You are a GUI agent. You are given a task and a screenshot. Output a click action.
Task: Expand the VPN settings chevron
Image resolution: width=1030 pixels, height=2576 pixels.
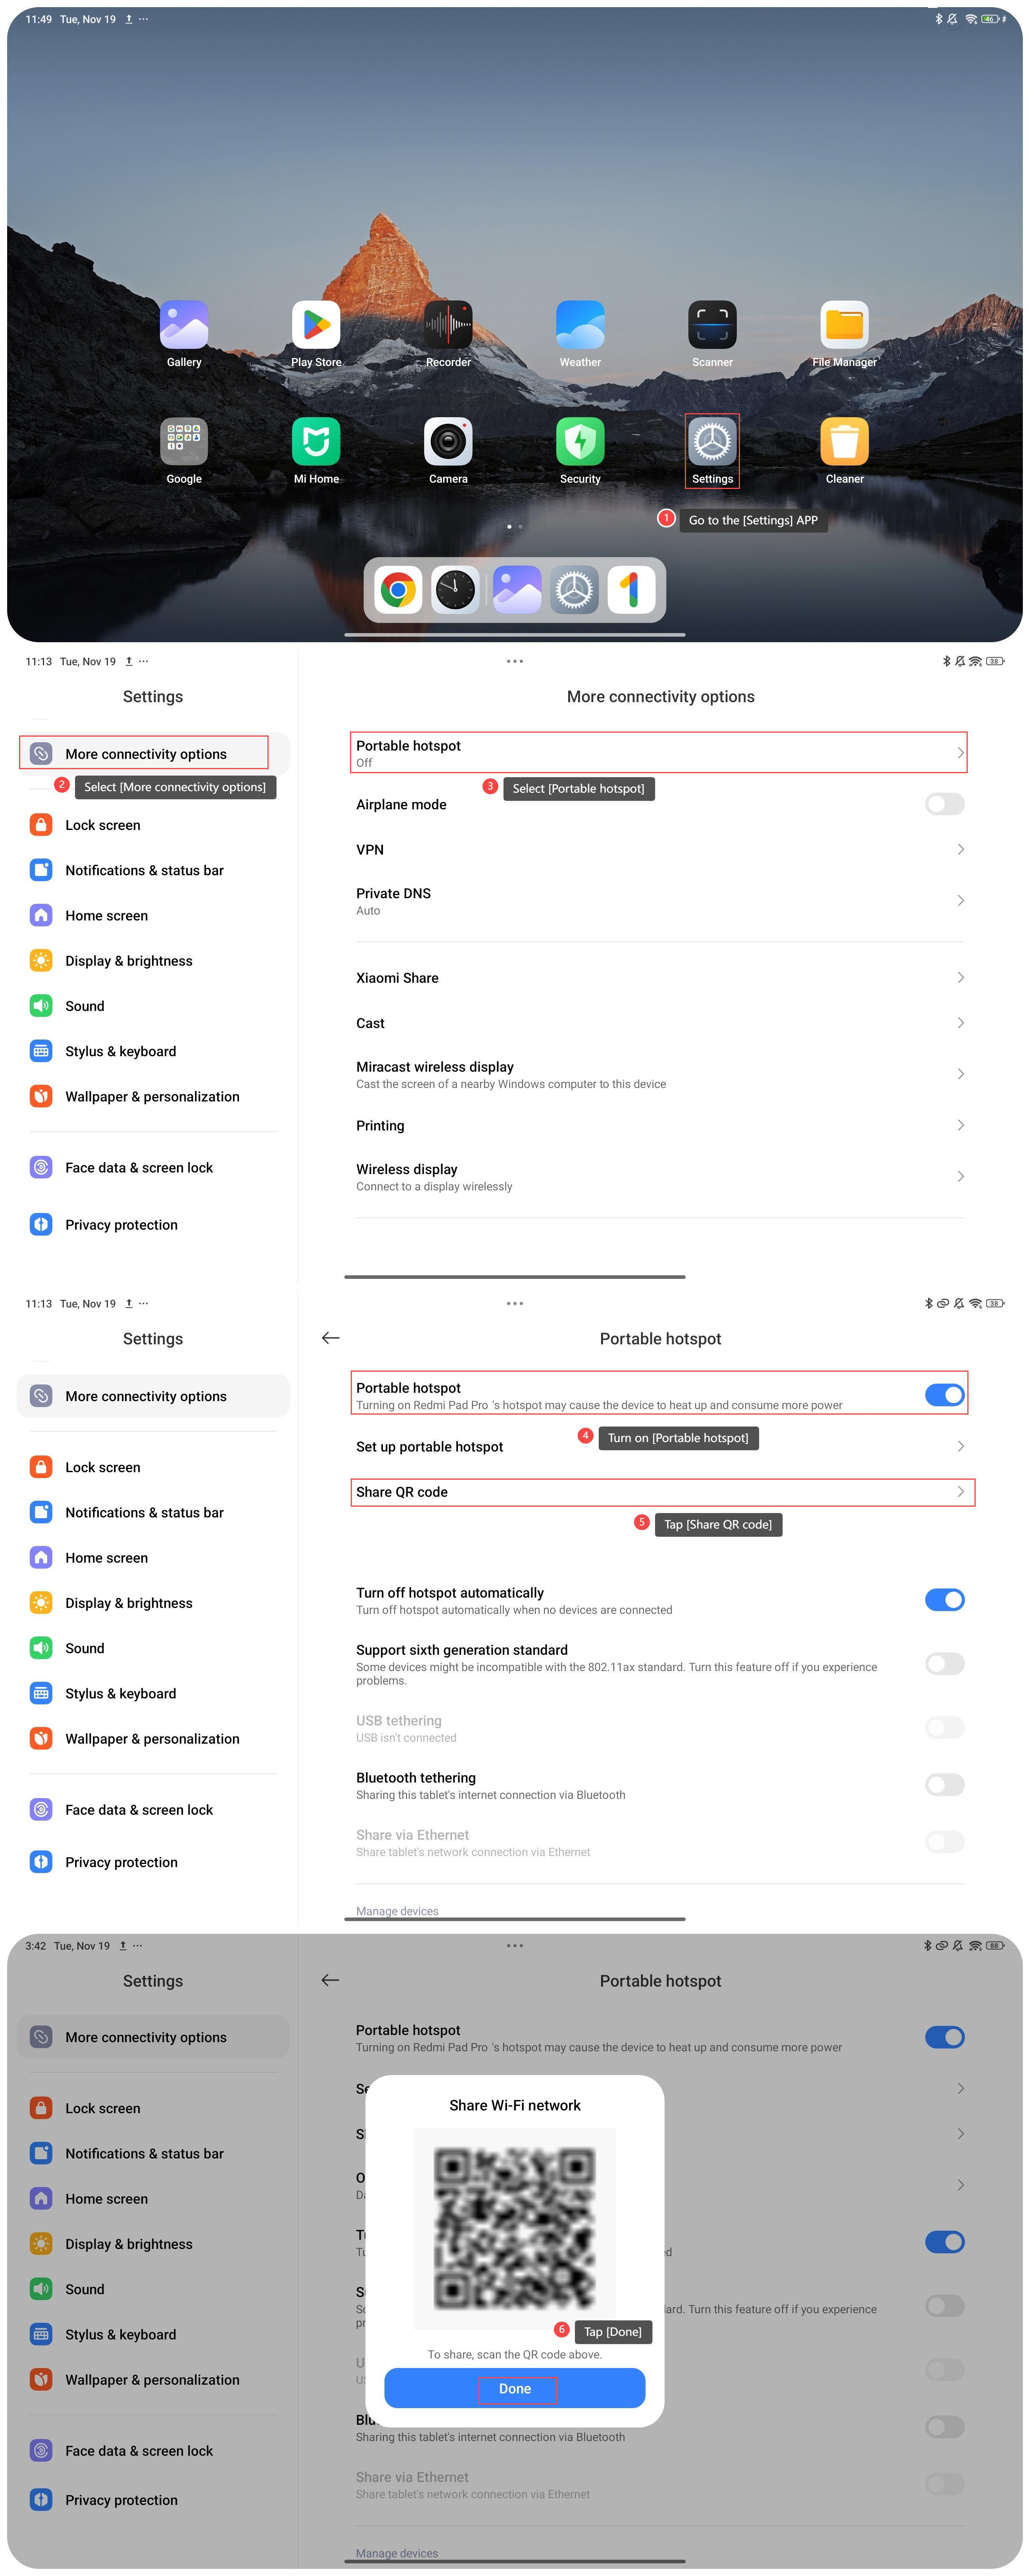tap(960, 849)
